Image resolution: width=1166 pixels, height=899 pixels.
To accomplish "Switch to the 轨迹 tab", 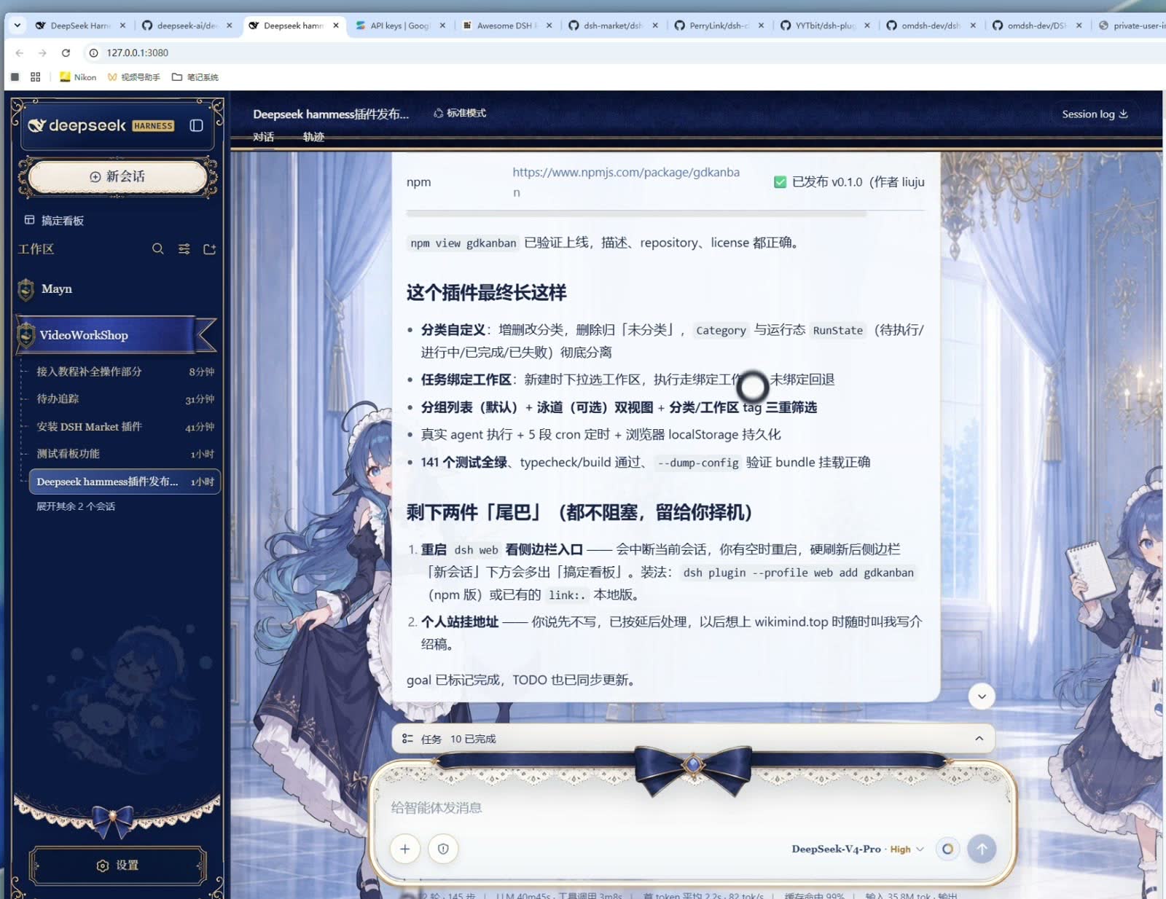I will pos(313,137).
